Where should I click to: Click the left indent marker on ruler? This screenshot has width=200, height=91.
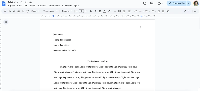tap(53, 16)
